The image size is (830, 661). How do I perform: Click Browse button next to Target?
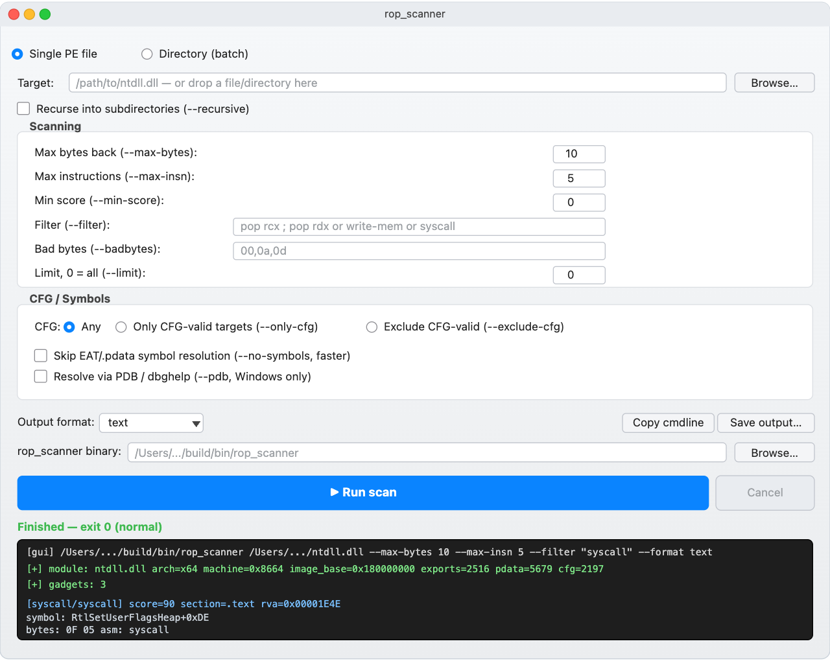pos(774,83)
